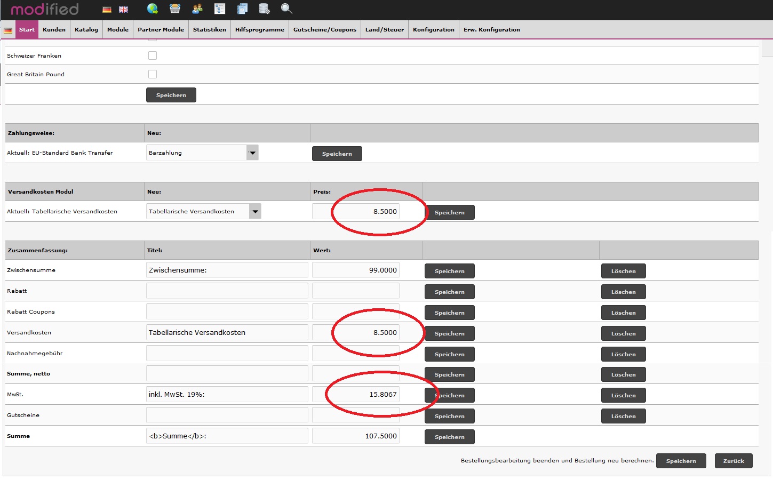Expand the Barzahlung payment method dropdown
Screen dimensions: 773x480
pos(252,153)
